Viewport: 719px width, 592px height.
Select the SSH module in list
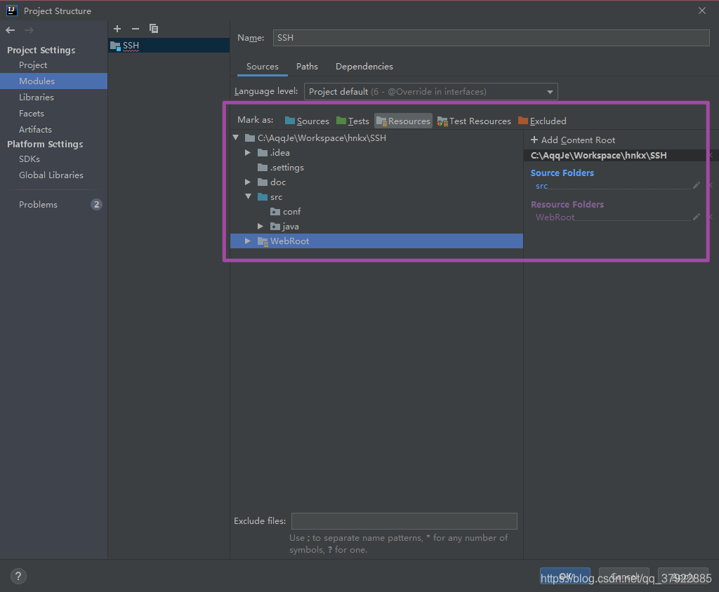(x=169, y=46)
